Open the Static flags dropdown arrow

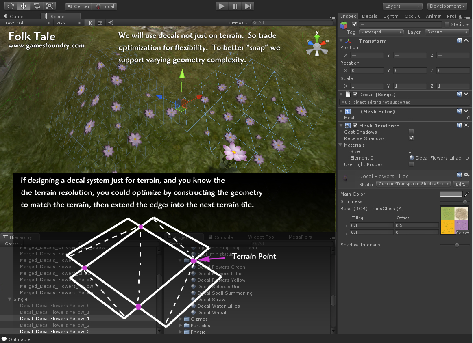click(x=467, y=24)
